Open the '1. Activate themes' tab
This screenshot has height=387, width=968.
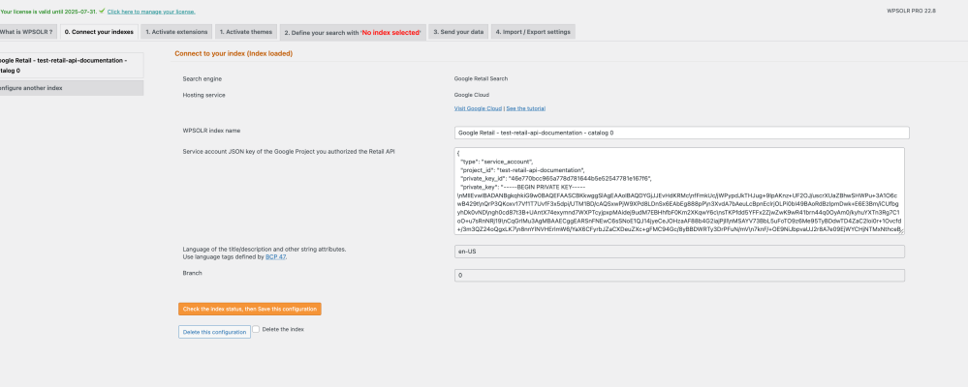[x=246, y=32]
